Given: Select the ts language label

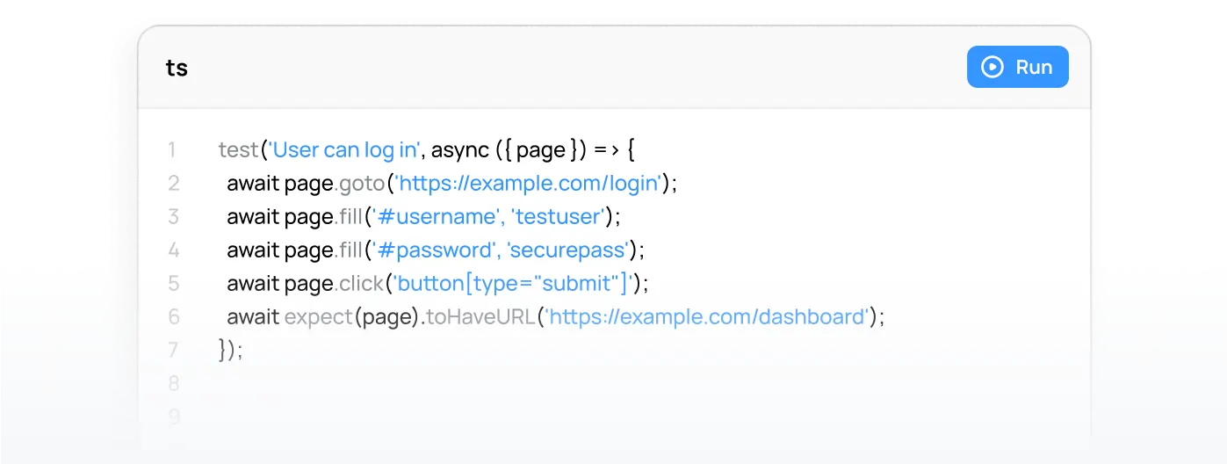Looking at the screenshot, I should pyautogui.click(x=177, y=68).
